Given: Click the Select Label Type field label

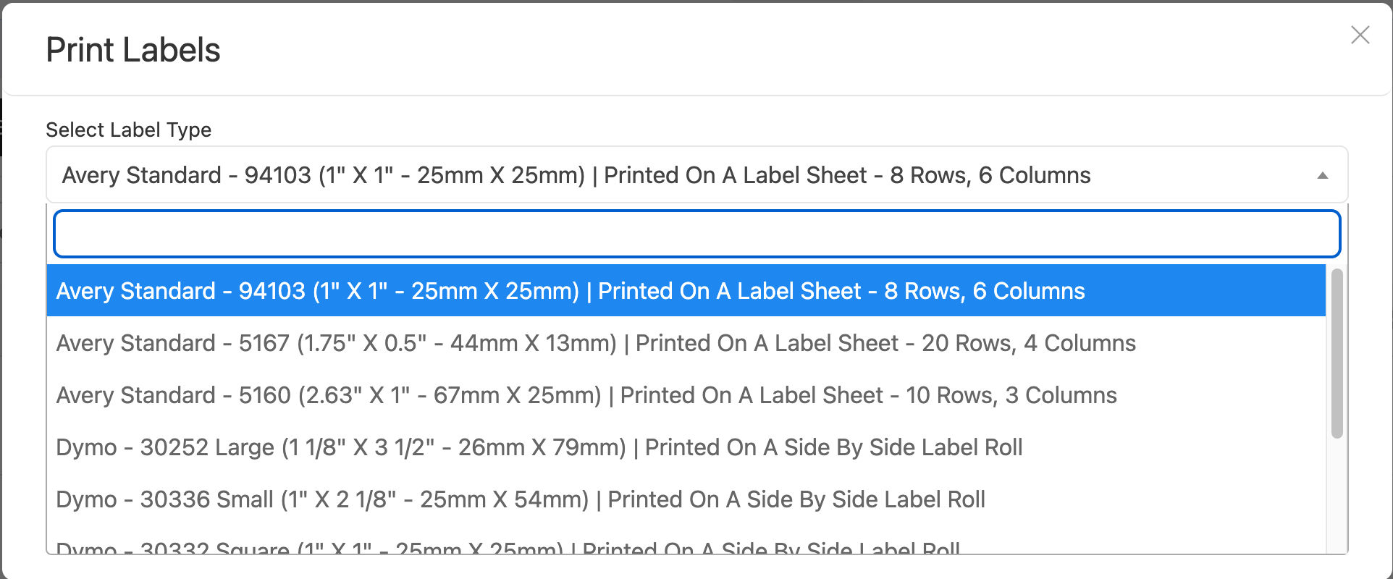Looking at the screenshot, I should click(129, 130).
